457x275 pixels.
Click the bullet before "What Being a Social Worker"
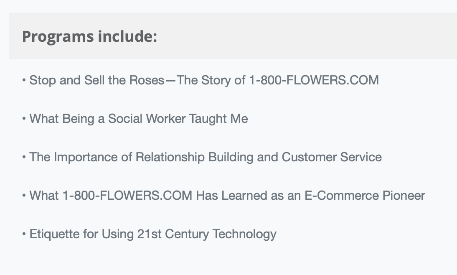click(x=24, y=118)
